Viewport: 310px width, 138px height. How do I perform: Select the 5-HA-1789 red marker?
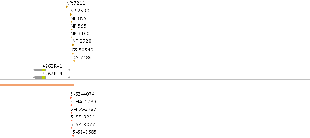point(71,105)
